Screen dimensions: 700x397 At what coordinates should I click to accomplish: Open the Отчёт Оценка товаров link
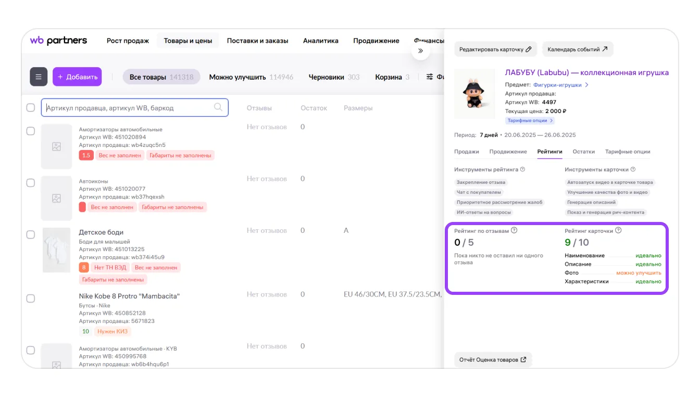click(x=492, y=359)
